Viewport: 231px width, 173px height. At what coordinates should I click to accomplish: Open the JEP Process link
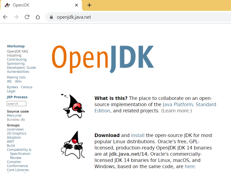(17, 97)
